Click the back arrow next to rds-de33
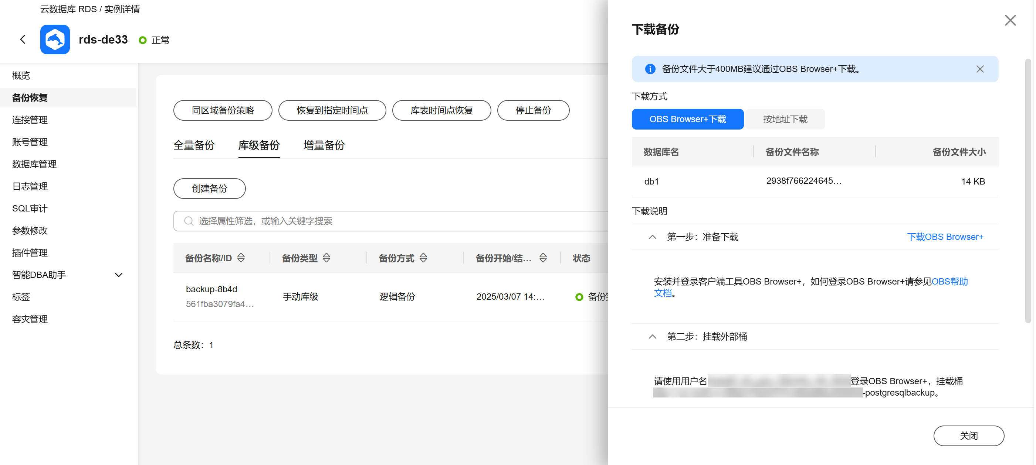This screenshot has width=1036, height=465. (23, 39)
